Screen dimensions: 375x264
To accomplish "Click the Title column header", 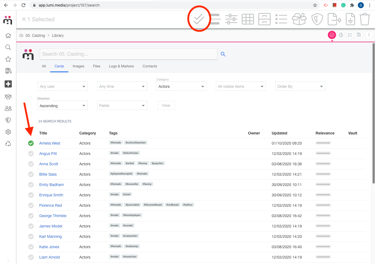I will point(43,133).
